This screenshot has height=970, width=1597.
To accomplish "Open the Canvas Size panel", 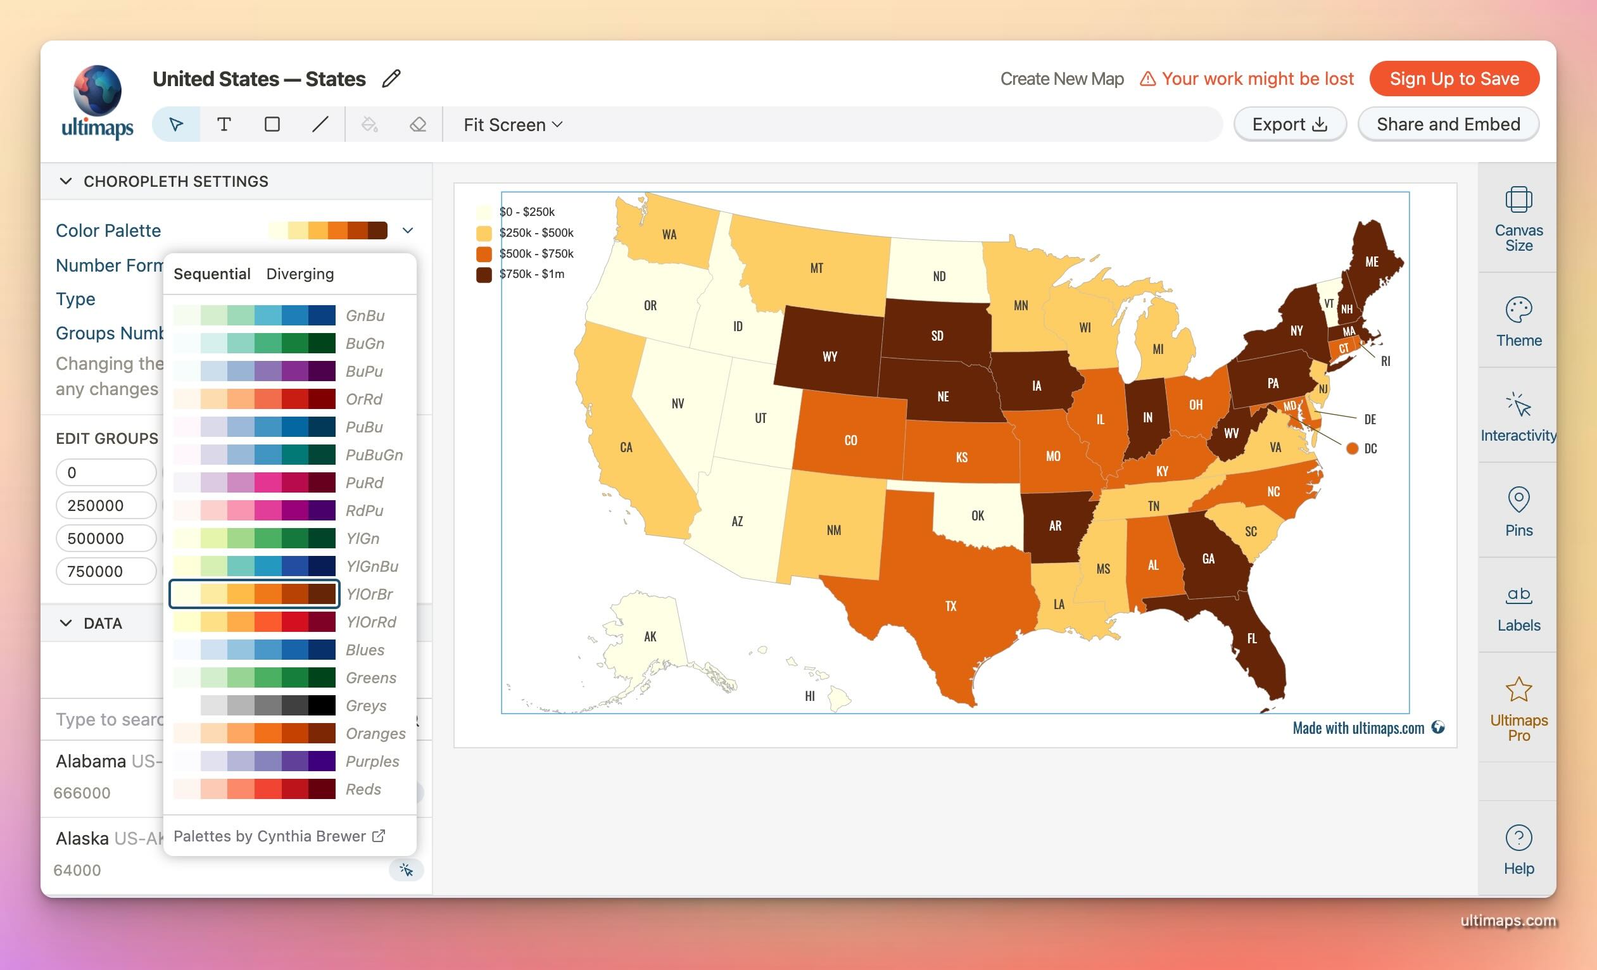I will click(x=1518, y=218).
